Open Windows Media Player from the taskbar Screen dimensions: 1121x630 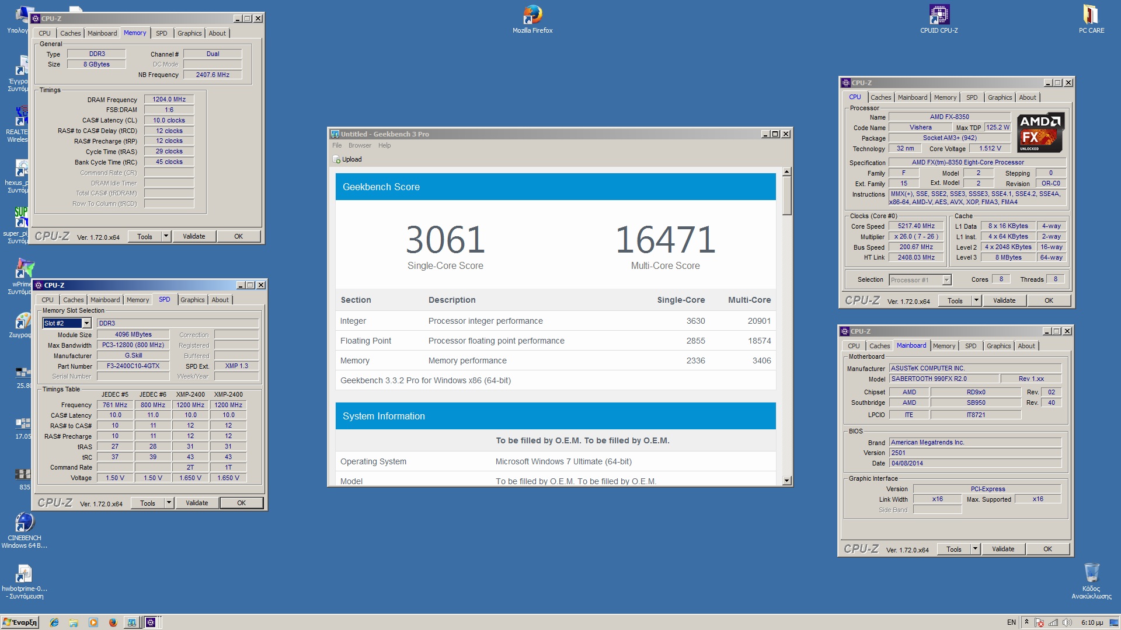[93, 622]
